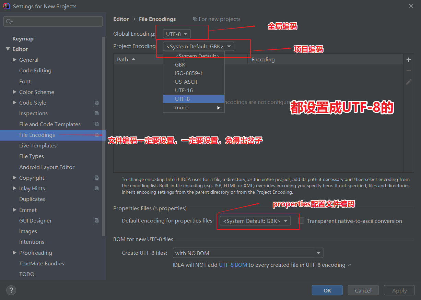Image resolution: width=421 pixels, height=300 pixels.
Task: Click project-level icon next to Inlay Hints
Action: pyautogui.click(x=96, y=188)
